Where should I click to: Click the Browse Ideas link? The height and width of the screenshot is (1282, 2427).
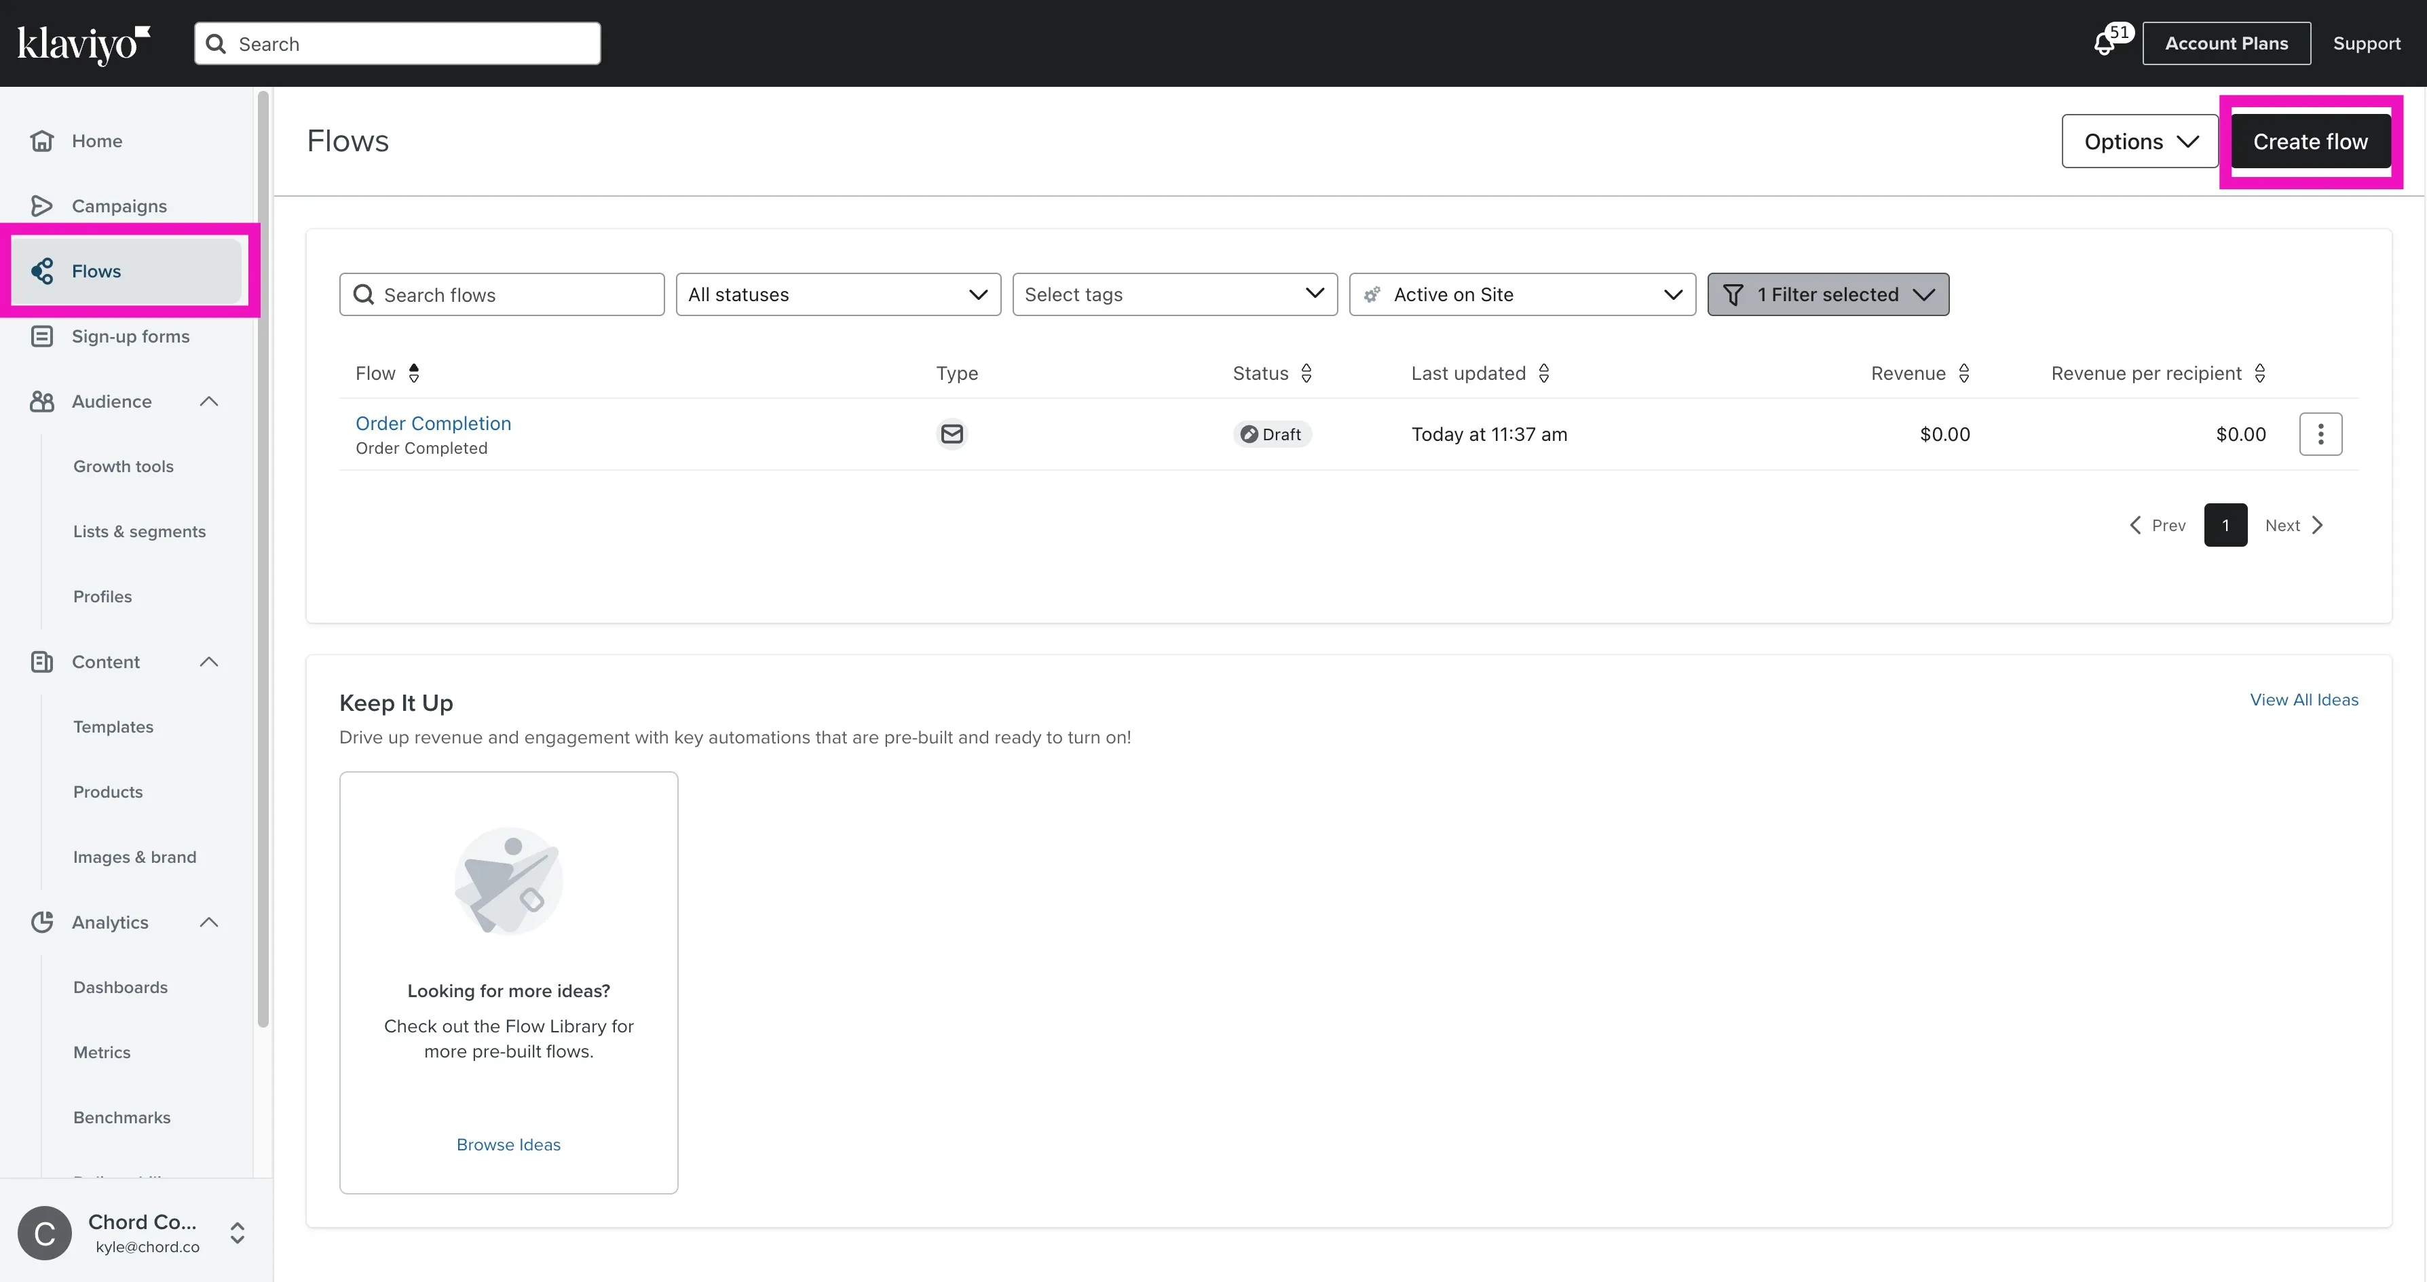coord(509,1144)
